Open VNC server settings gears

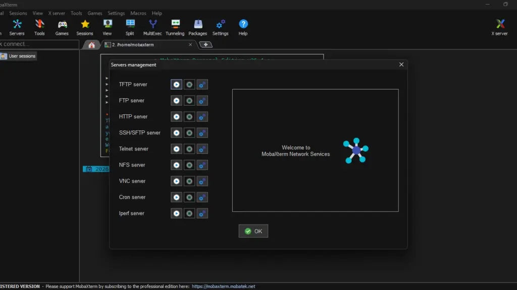tap(202, 181)
